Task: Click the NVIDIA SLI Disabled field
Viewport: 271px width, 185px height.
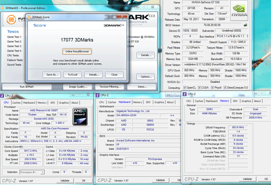Action: tap(215, 82)
